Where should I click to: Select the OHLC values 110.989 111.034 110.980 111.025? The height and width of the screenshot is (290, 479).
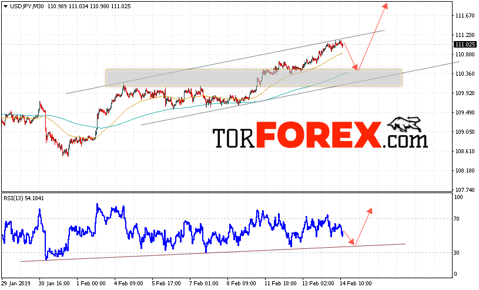[89, 6]
